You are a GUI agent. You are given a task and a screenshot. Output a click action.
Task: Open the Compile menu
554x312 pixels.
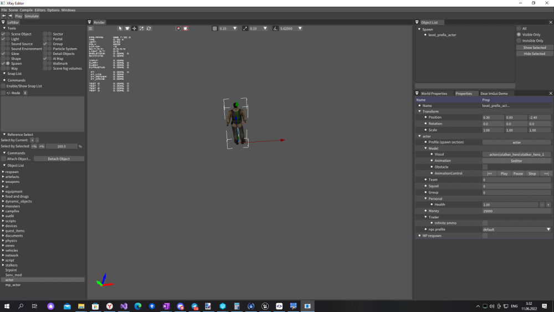coord(26,10)
